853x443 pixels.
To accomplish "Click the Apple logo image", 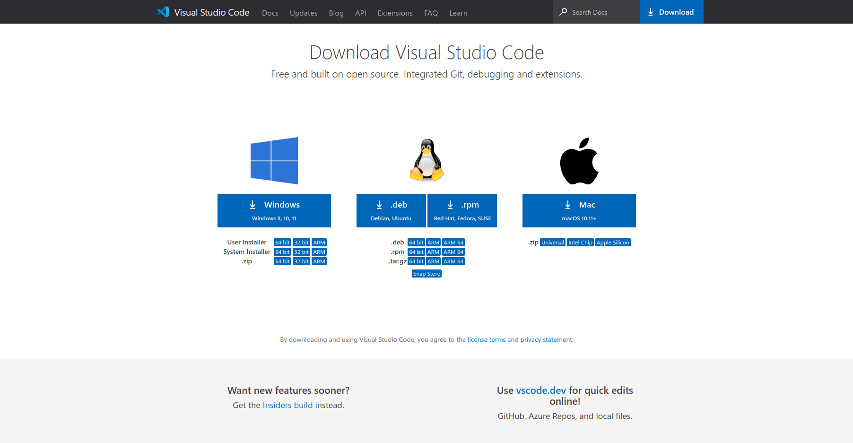I will pyautogui.click(x=579, y=161).
